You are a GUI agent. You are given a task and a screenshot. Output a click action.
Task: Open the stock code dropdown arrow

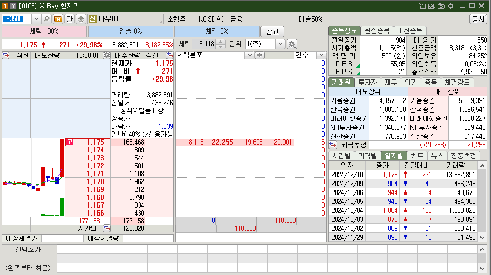coord(36,19)
